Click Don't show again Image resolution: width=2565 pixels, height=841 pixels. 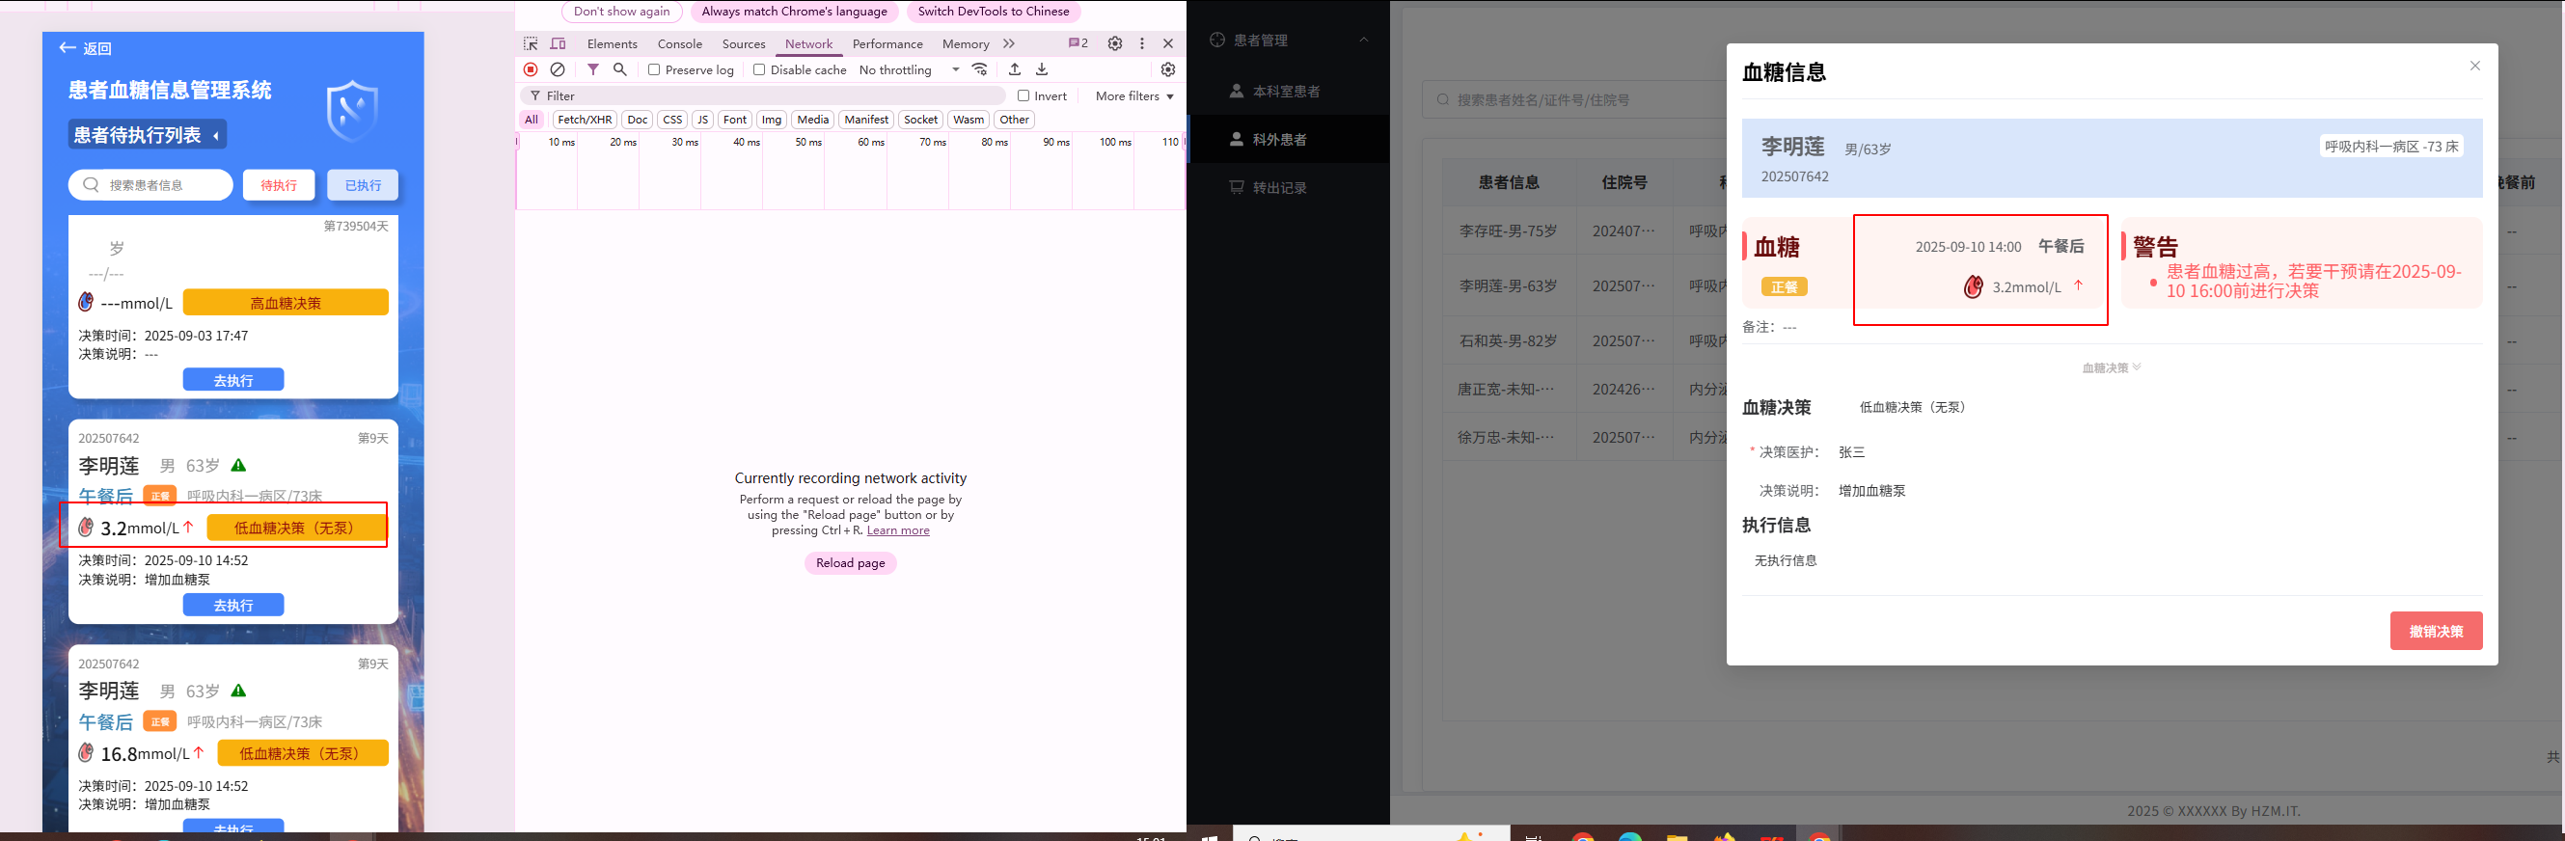tap(621, 11)
